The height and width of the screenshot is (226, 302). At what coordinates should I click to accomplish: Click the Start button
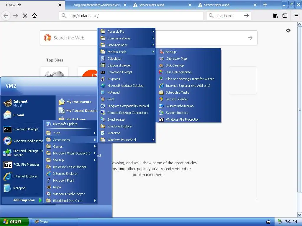click(x=14, y=222)
